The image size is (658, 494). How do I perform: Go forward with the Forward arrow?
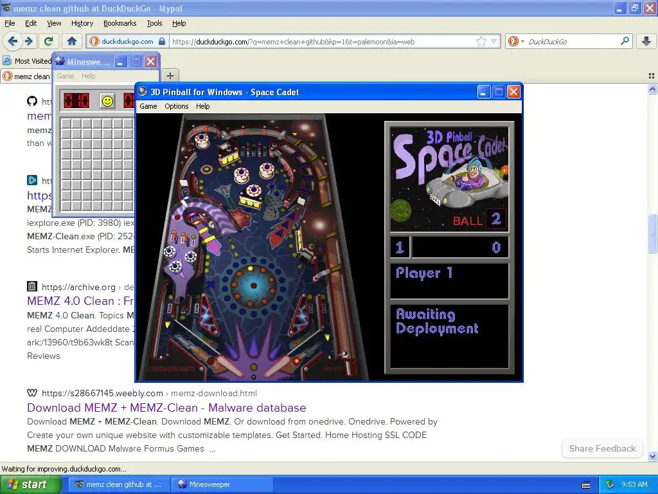tap(29, 41)
